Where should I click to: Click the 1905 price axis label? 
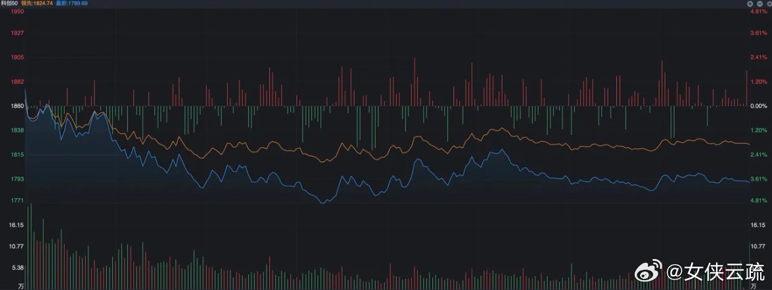(17, 57)
